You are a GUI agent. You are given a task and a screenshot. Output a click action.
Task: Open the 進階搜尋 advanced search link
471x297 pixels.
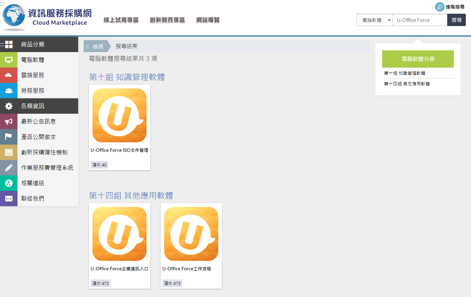tap(455, 7)
